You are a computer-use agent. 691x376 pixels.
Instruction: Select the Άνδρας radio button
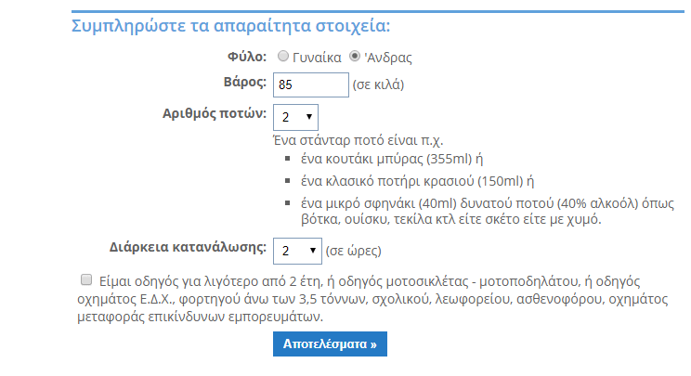[354, 57]
